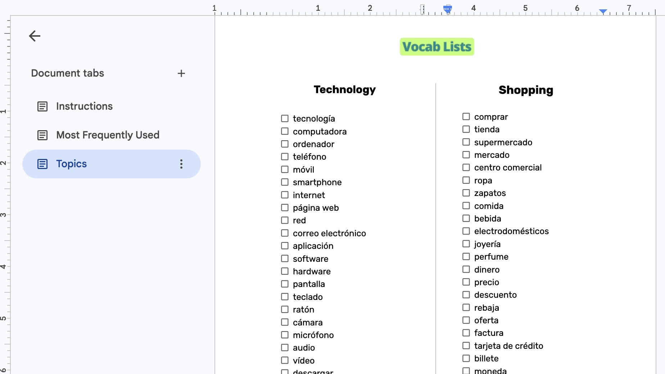This screenshot has width=665, height=374.
Task: Click the Document tabs header text
Action: point(68,73)
